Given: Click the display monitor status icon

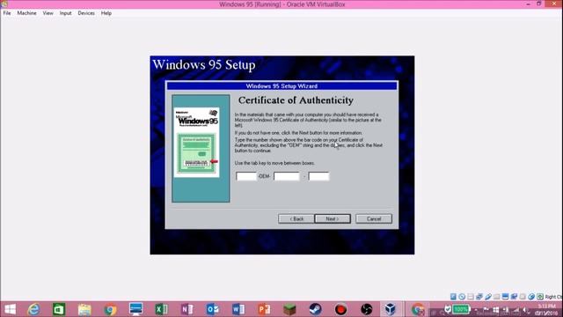Looking at the screenshot, I should [505, 297].
